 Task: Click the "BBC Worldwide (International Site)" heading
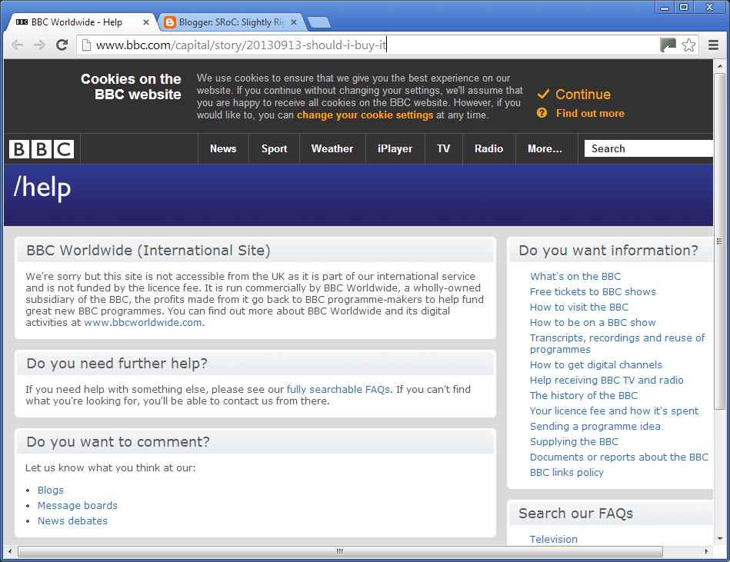tap(148, 251)
